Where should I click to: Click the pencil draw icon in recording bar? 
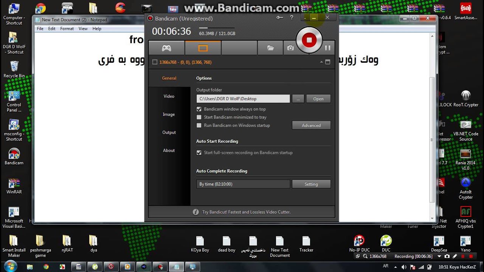[455, 256]
